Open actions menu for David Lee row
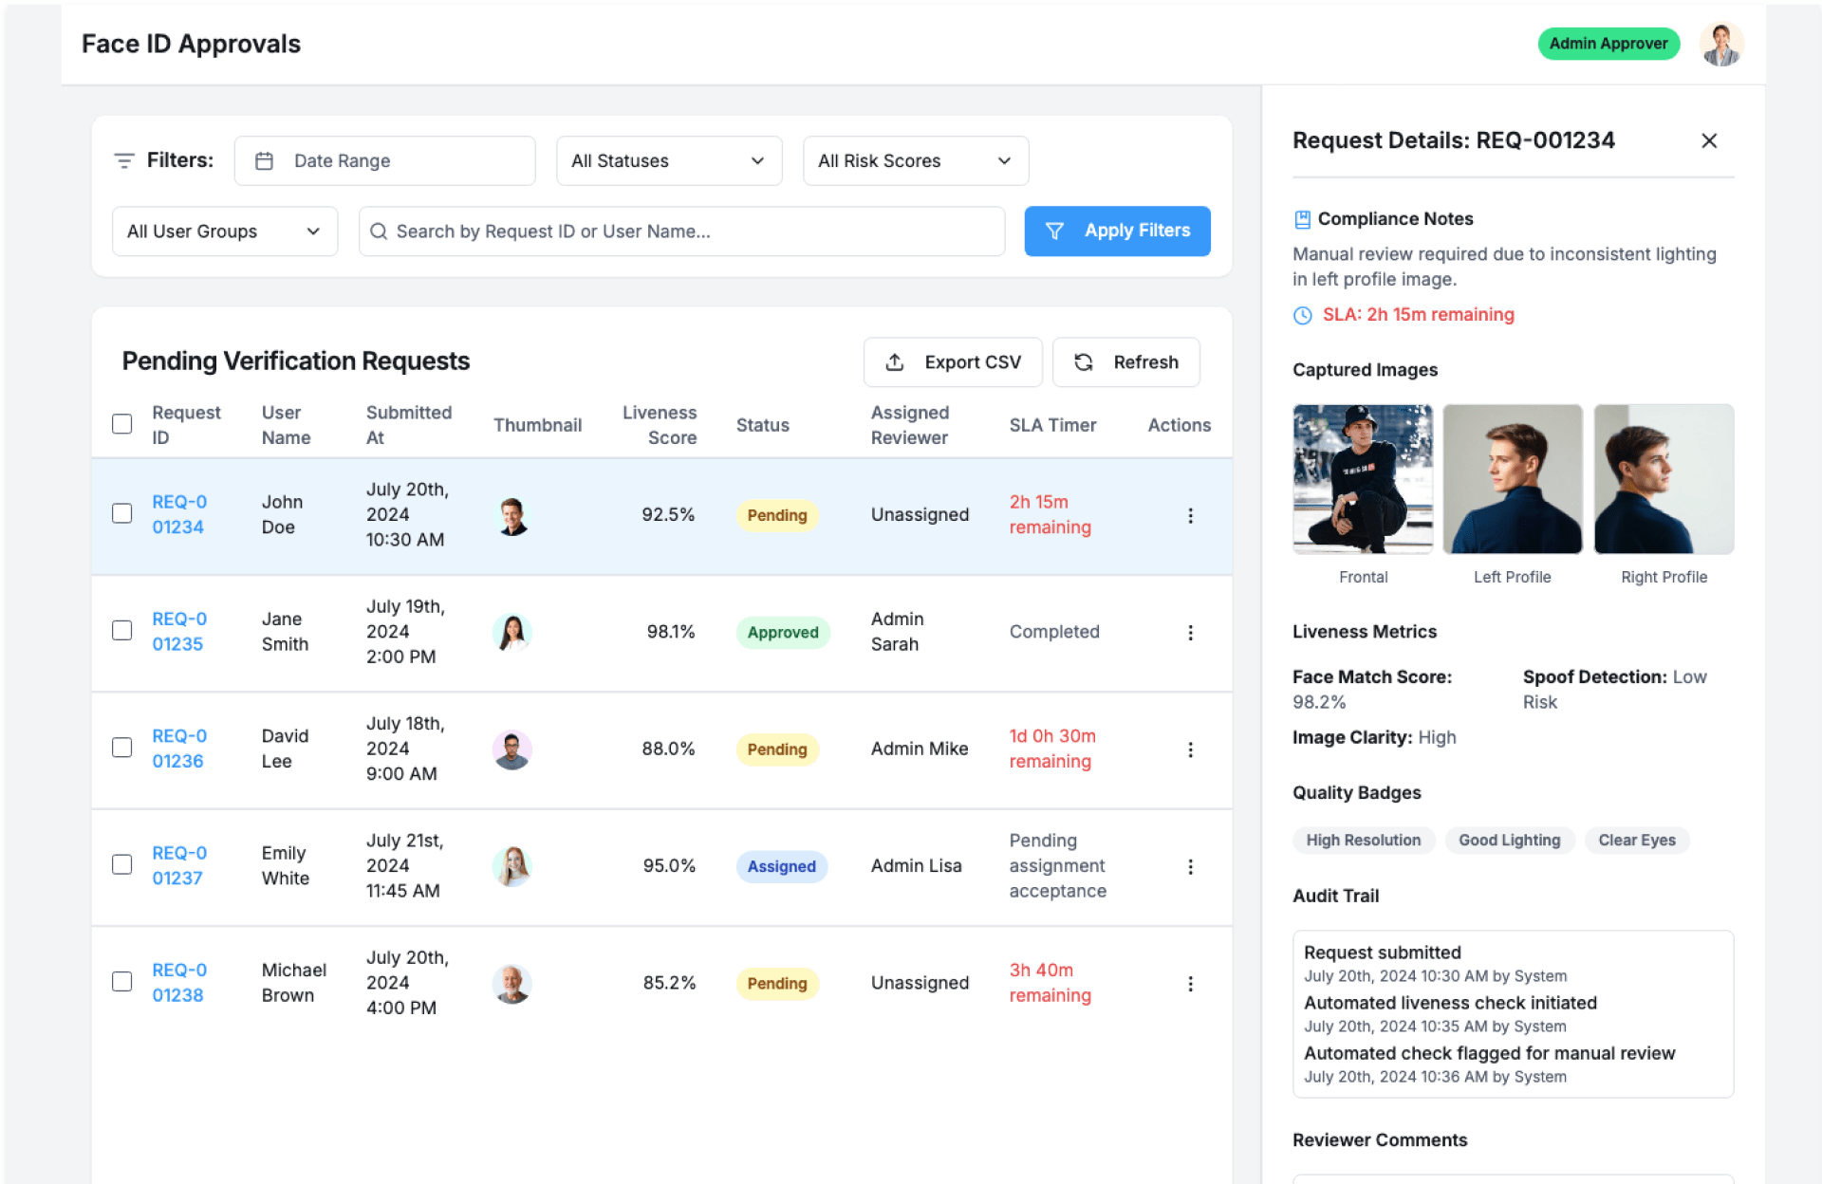This screenshot has width=1822, height=1184. pyautogui.click(x=1190, y=749)
